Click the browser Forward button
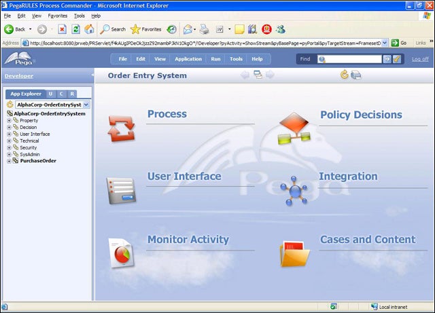The height and width of the screenshot is (313, 435). pyautogui.click(x=42, y=29)
